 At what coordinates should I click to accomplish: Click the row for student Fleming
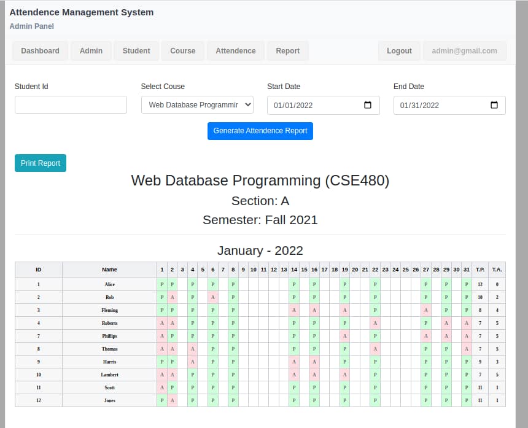[x=109, y=310]
